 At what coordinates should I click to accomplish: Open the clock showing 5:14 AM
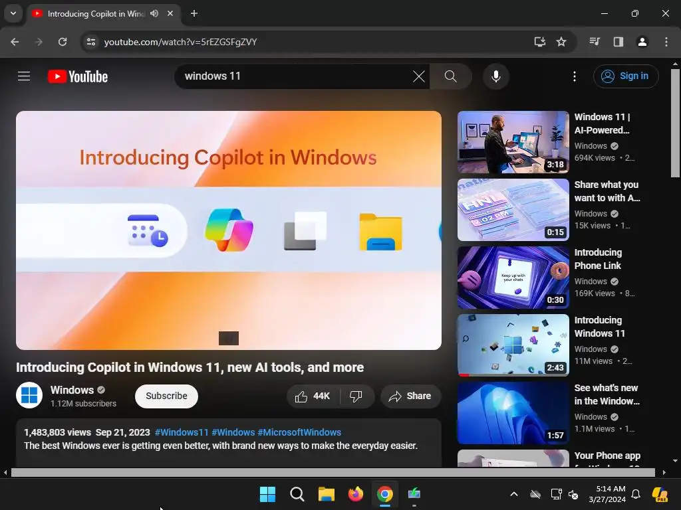(x=607, y=494)
